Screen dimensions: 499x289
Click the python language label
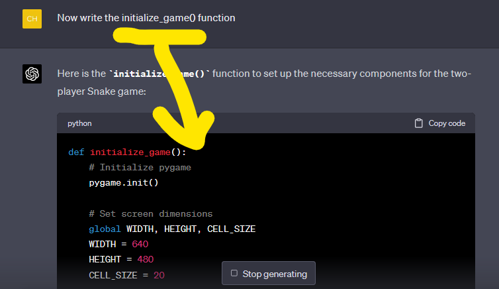[x=79, y=123]
